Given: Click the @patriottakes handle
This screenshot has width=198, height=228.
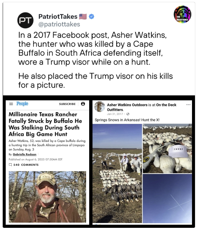Looking at the screenshot, I should [x=59, y=24].
